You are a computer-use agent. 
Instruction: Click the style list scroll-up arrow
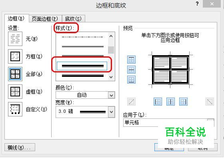[x=111, y=36]
